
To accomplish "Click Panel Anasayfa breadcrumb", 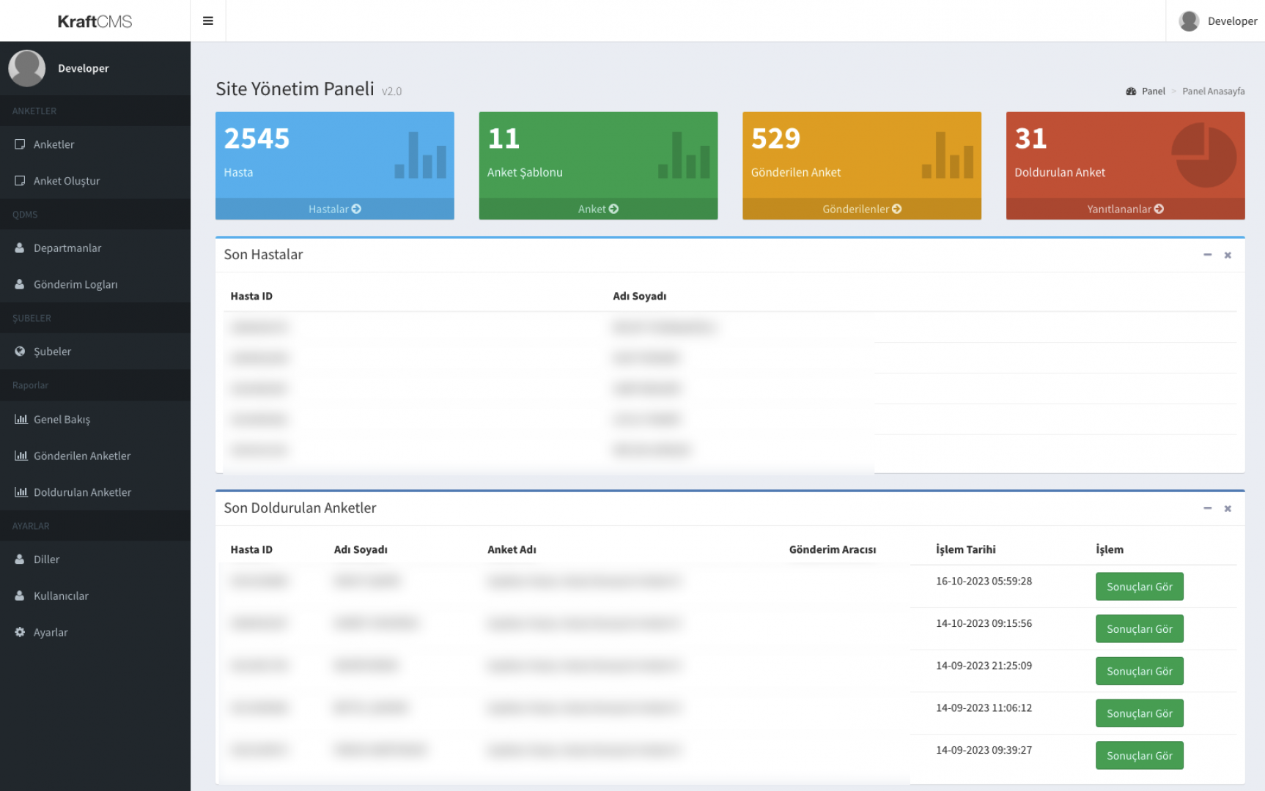I will coord(1213,91).
